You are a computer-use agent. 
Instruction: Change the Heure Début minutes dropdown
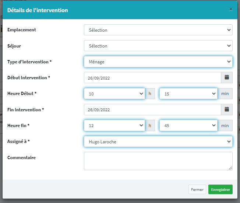[188, 94]
